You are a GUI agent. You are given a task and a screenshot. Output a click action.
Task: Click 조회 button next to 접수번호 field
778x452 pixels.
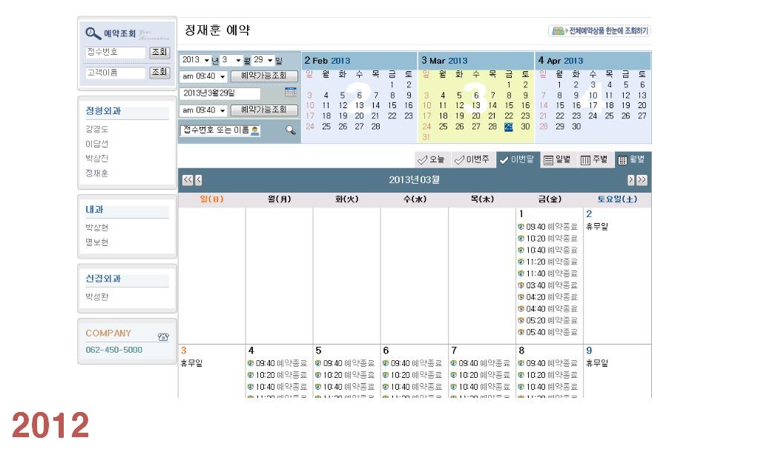click(x=159, y=53)
